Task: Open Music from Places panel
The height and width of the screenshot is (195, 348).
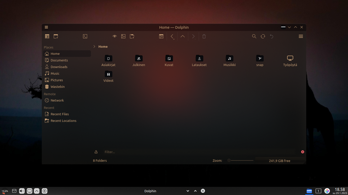Action: point(67,73)
